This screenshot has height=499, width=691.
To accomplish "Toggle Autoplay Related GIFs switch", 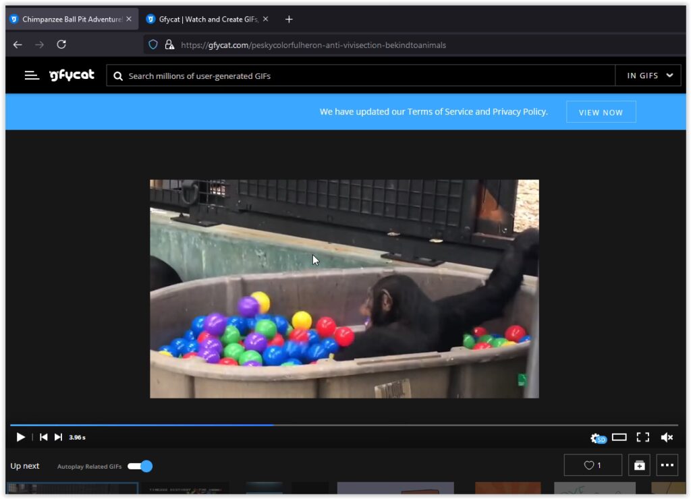I will click(140, 466).
